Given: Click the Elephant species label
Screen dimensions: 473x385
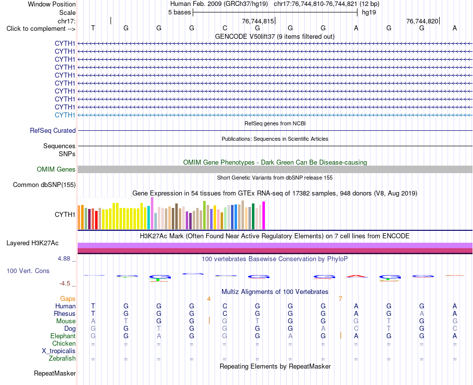Looking at the screenshot, I should (x=63, y=336).
